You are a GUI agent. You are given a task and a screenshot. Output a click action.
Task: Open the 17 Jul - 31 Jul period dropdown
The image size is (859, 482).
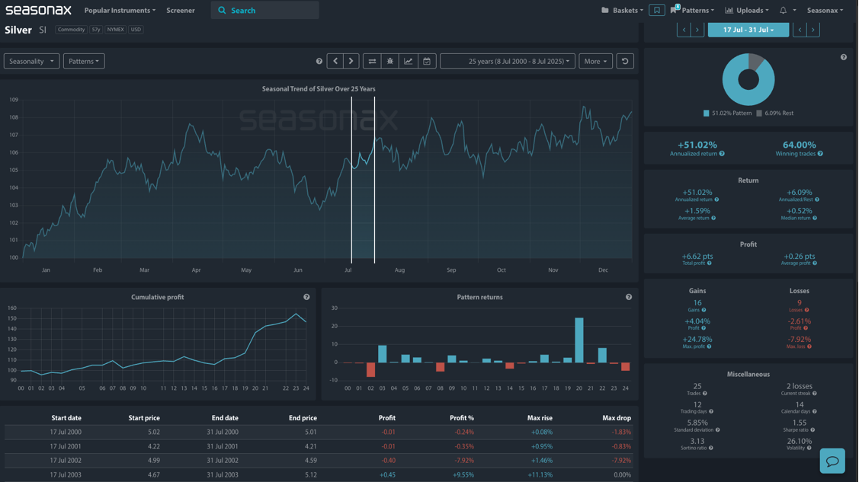pos(748,30)
